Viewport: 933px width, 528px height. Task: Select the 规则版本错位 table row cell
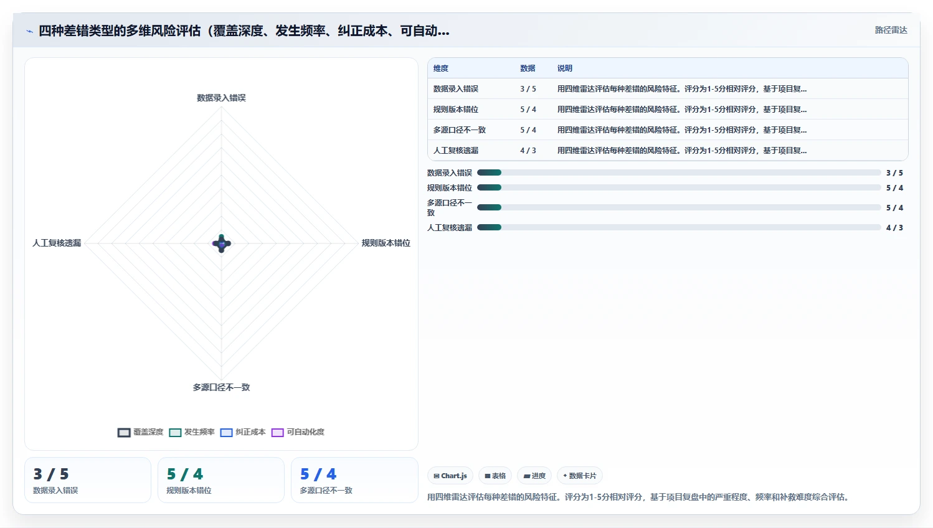click(x=456, y=110)
